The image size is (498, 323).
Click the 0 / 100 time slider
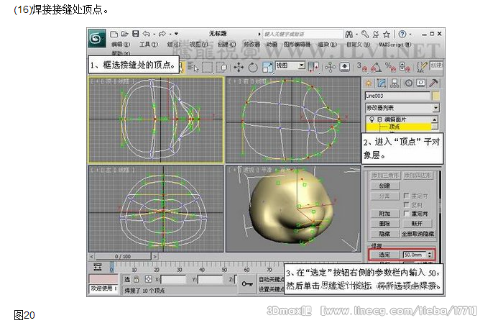coord(123,256)
